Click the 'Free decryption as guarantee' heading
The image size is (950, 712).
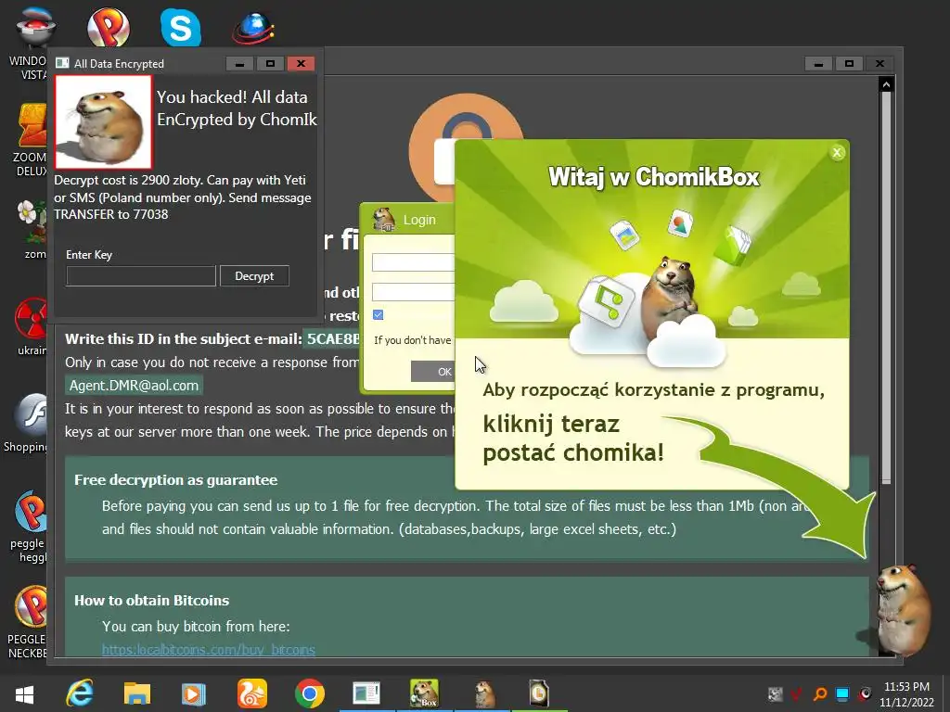(175, 480)
